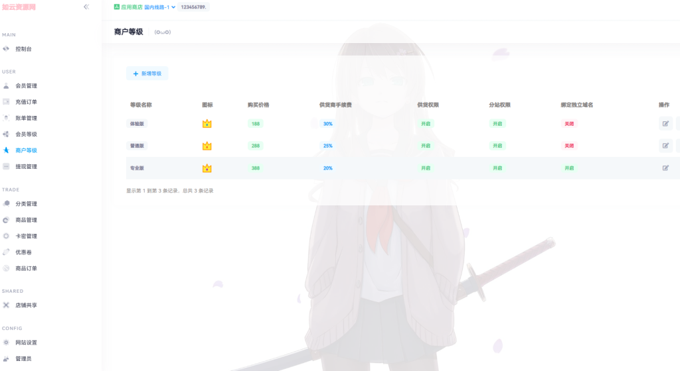Click the crown icon in the 体验版 row
Screen dimensions: 680x371
pyautogui.click(x=207, y=124)
